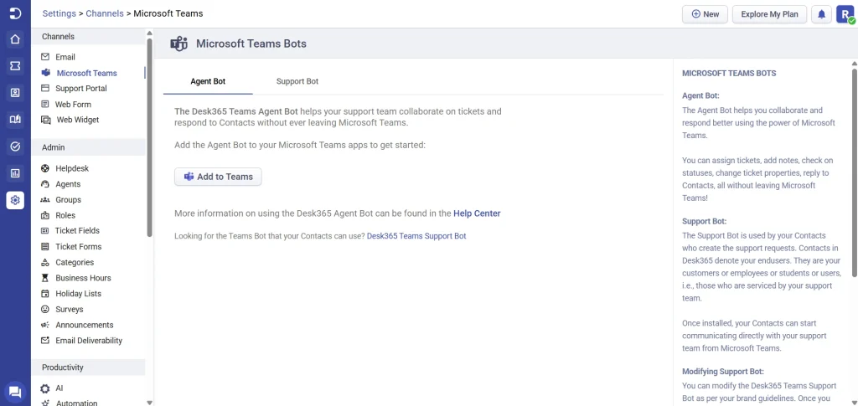Click the Web Form sidebar icon
The image size is (858, 406).
pos(45,104)
